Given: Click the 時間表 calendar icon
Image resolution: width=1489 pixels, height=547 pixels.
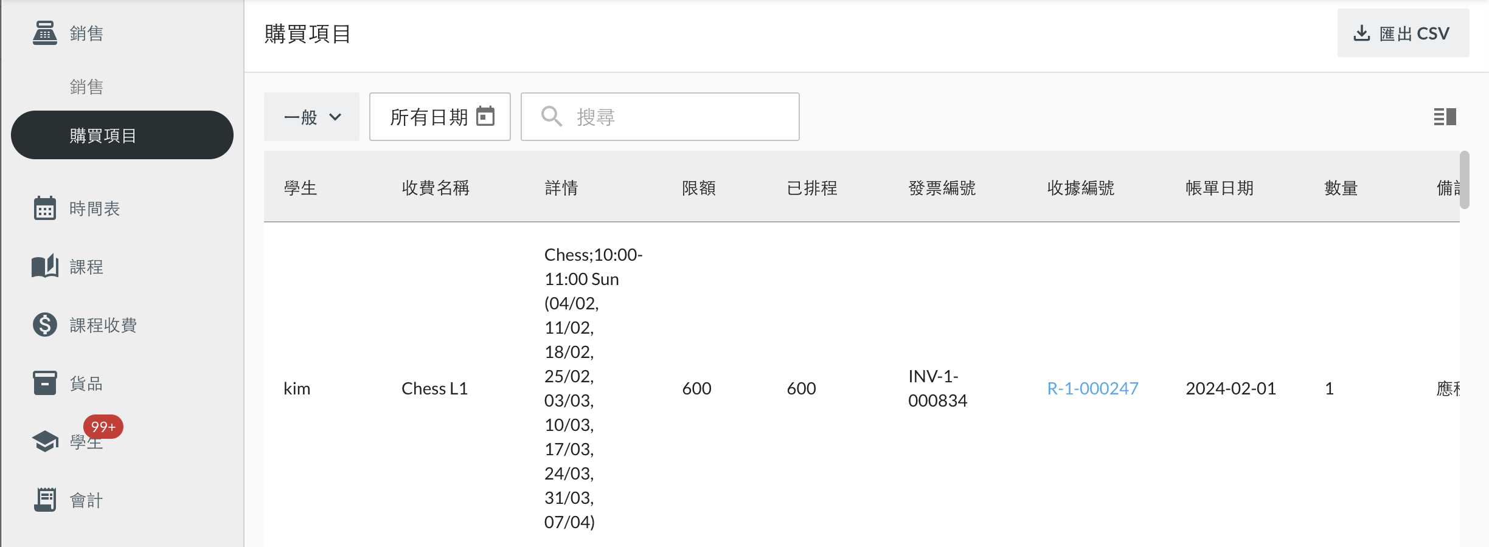Looking at the screenshot, I should coord(45,208).
